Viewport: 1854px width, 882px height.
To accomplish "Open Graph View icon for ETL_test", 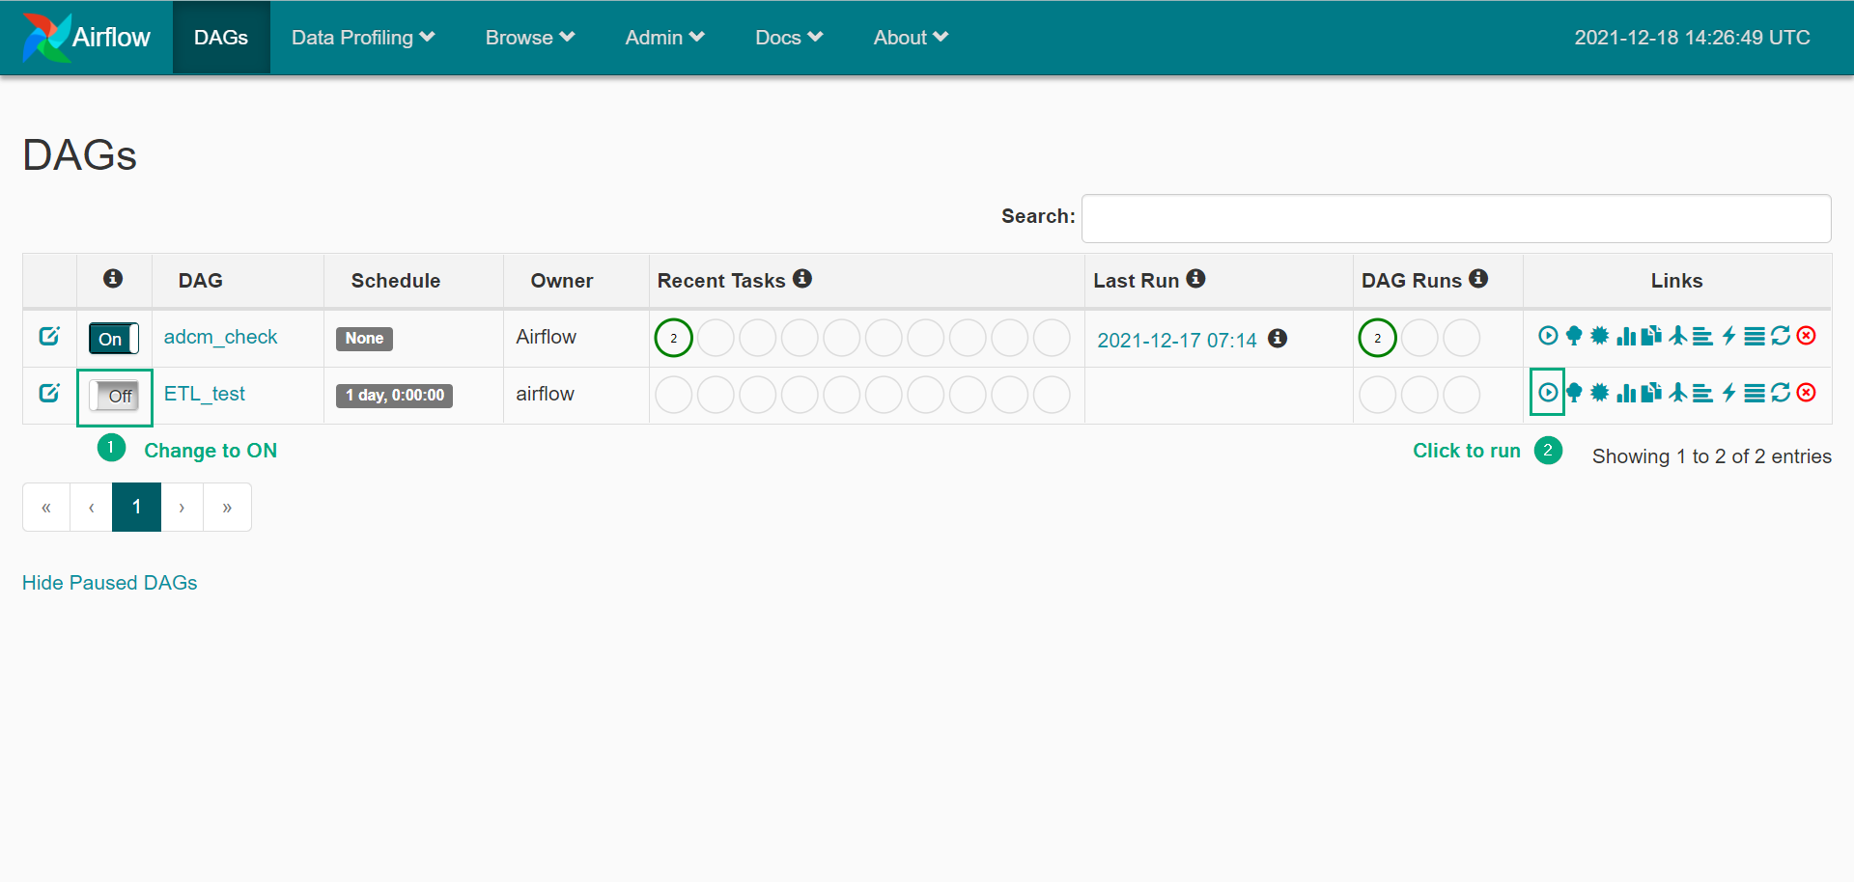I will coord(1600,393).
